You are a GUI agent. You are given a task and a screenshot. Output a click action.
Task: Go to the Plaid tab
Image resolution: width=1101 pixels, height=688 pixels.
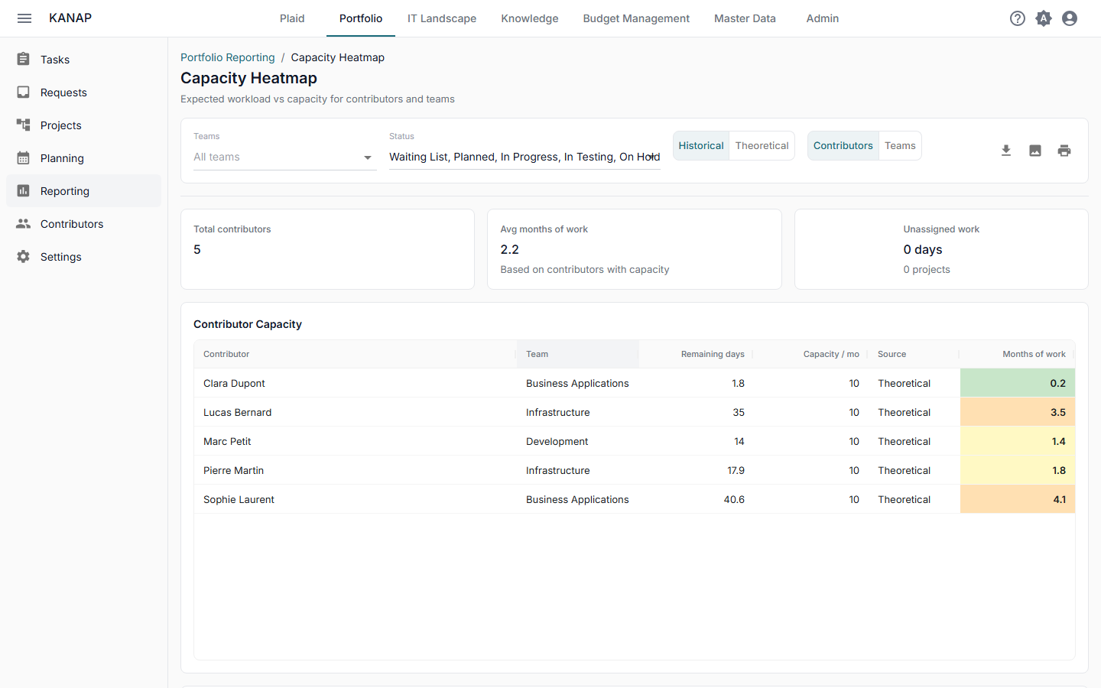292,18
